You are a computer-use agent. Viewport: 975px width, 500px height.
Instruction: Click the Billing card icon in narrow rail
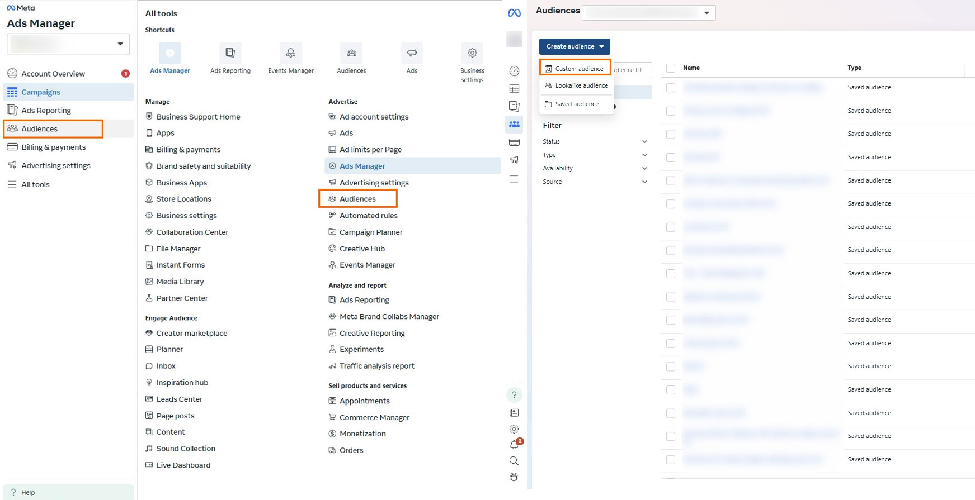[x=514, y=142]
